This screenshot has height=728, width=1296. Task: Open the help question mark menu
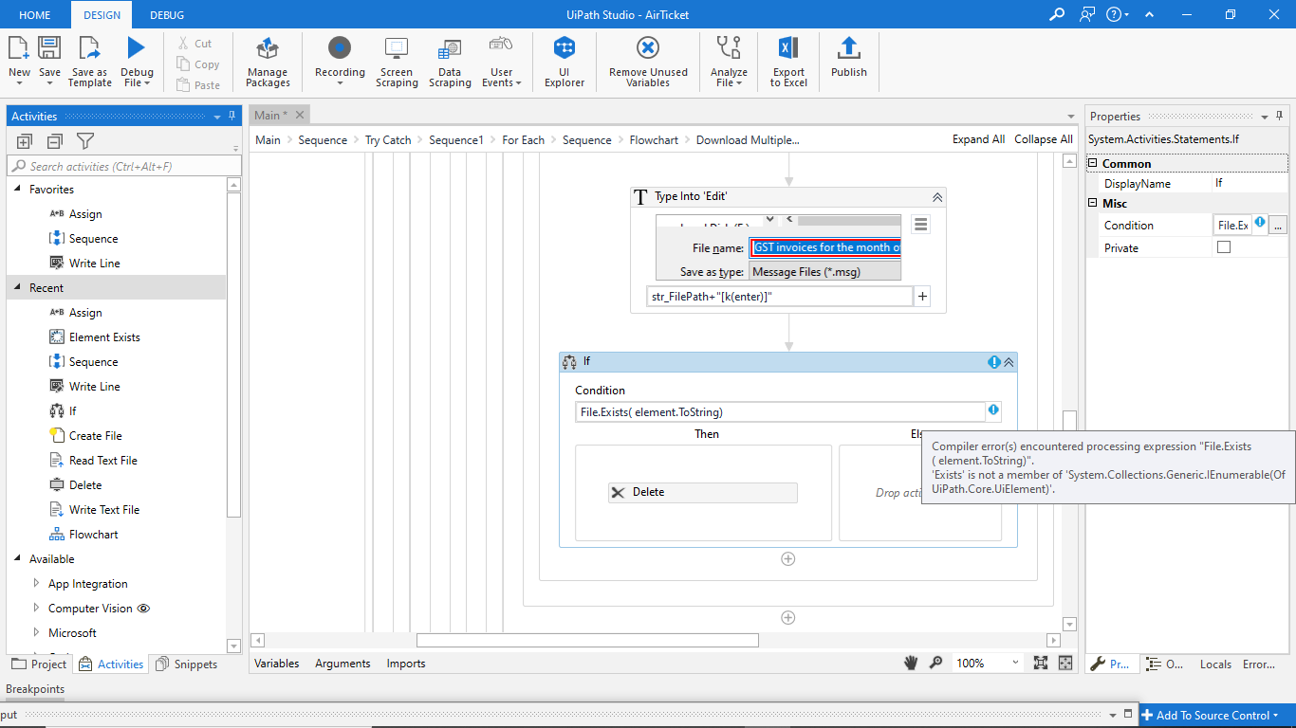coord(1118,14)
